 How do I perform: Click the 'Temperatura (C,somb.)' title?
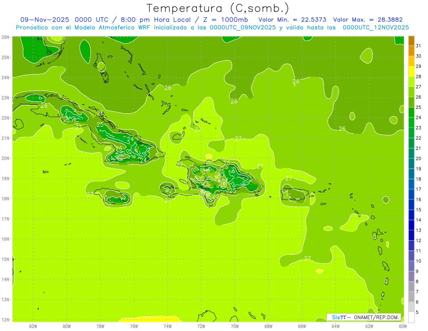click(218, 8)
